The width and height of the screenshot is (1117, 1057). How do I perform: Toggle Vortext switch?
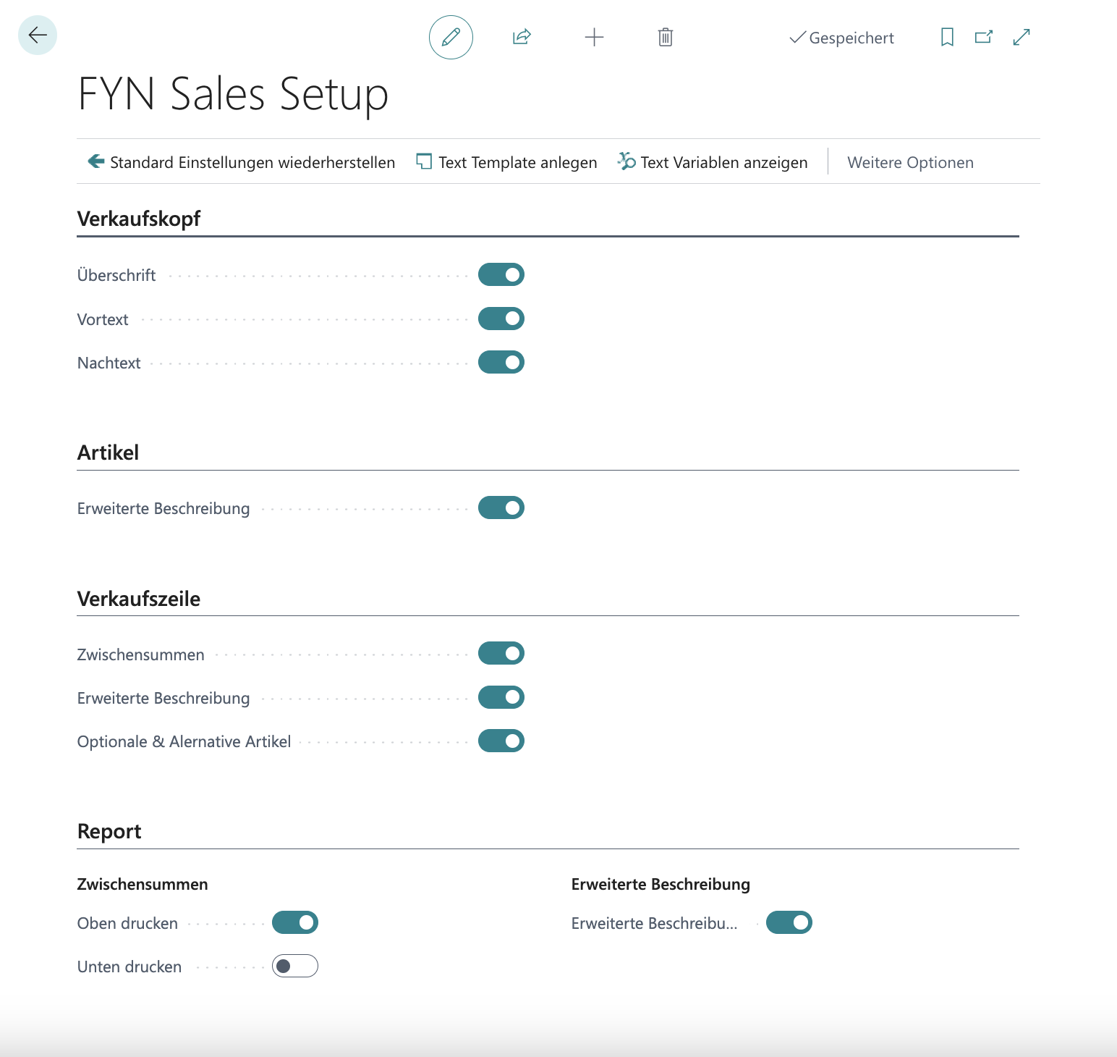[x=501, y=319]
